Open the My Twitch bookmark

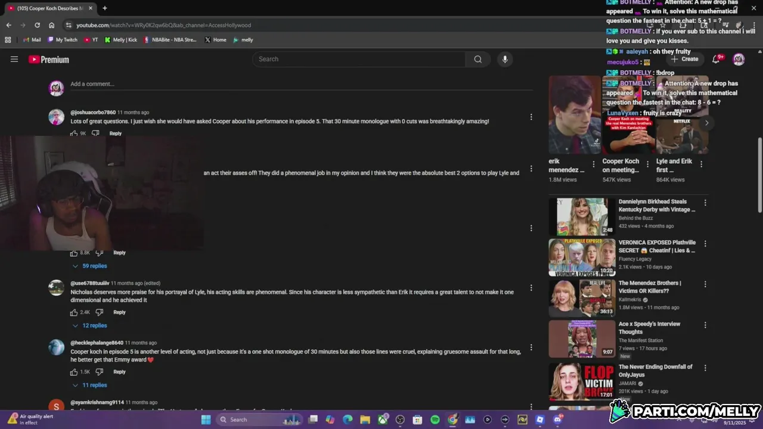63,40
